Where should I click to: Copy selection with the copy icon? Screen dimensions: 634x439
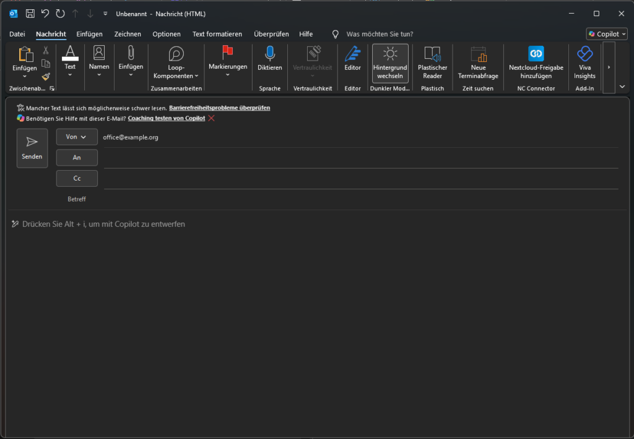tap(46, 64)
